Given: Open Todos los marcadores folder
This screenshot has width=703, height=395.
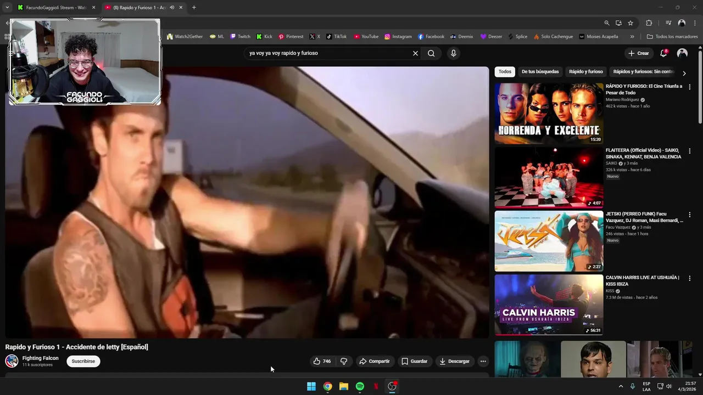Looking at the screenshot, I should click(x=672, y=37).
